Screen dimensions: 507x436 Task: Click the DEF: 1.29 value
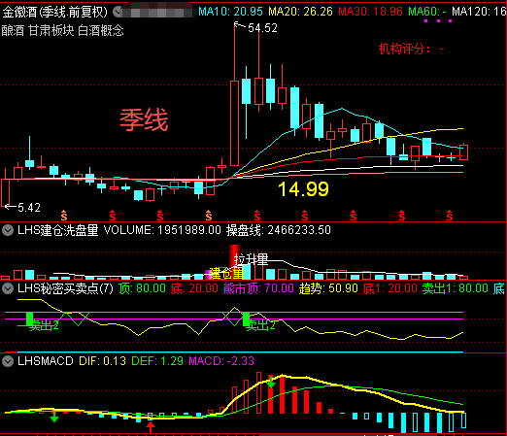157,361
